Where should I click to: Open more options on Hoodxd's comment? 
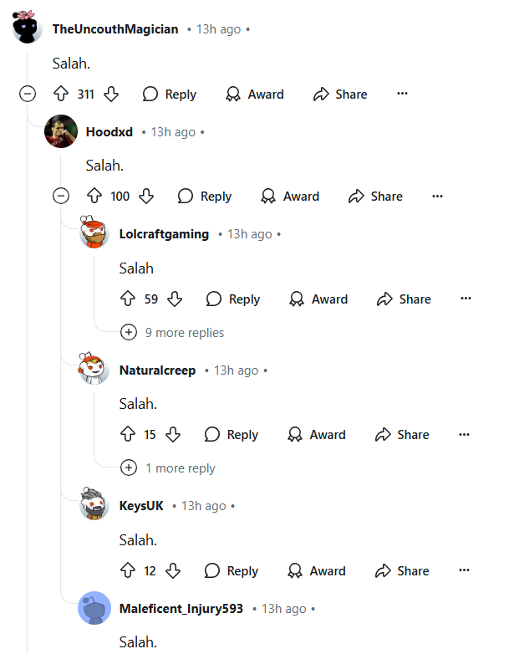437,196
